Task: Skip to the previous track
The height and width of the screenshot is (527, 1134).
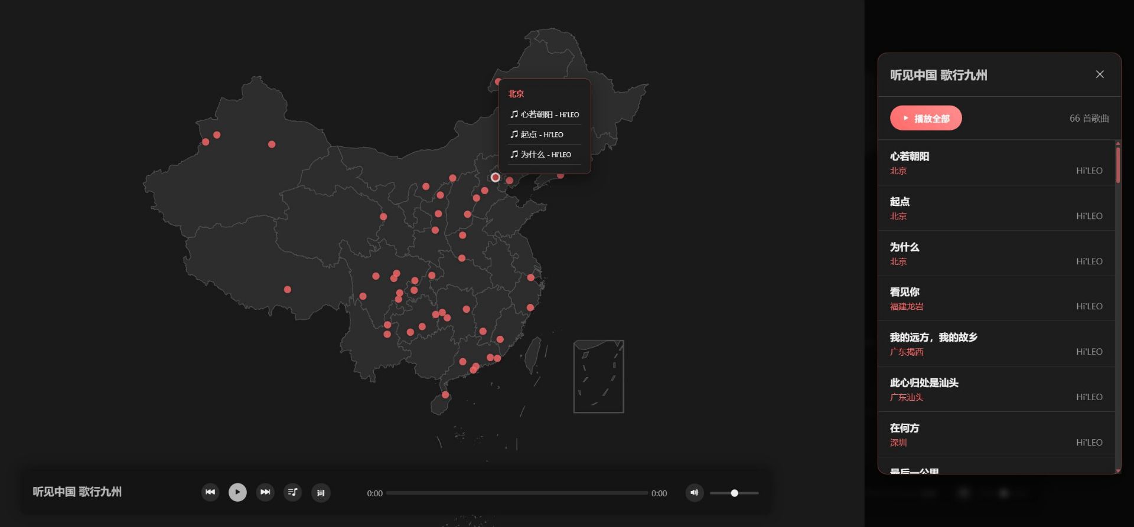Action: (x=210, y=492)
